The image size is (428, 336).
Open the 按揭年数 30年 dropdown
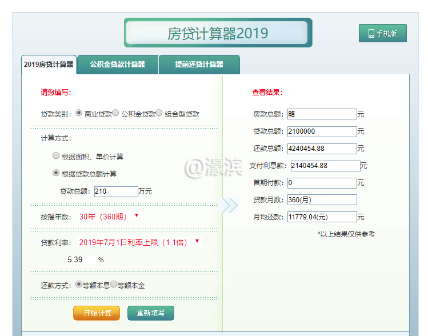[109, 217]
